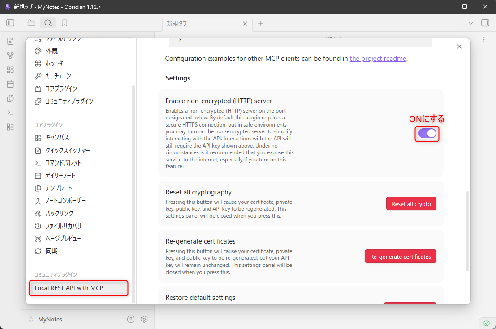Create new canvas ribbon icon
This screenshot has width=496, height=329.
[x=10, y=70]
